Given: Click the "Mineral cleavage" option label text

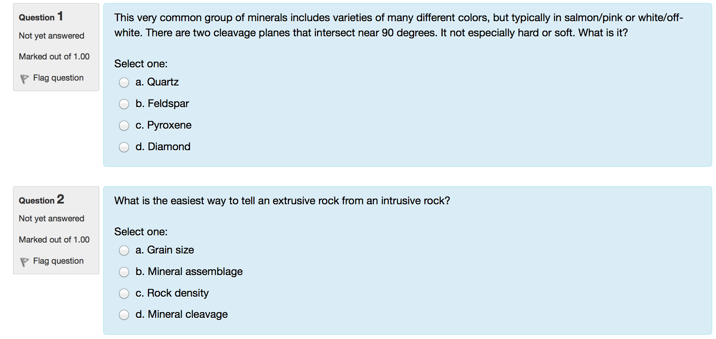Looking at the screenshot, I should (181, 314).
